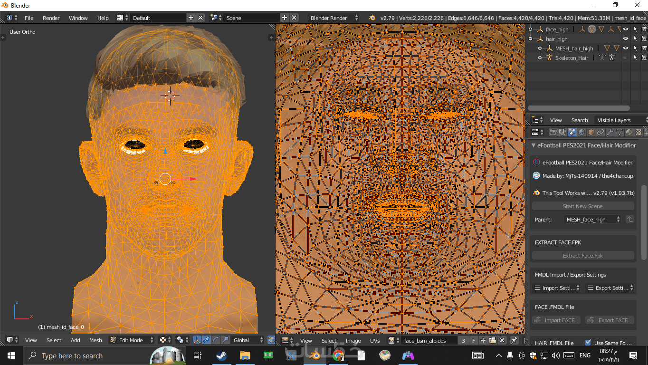The image size is (648, 365).
Task: Click the Extract Face.Fpk button
Action: [x=583, y=256]
